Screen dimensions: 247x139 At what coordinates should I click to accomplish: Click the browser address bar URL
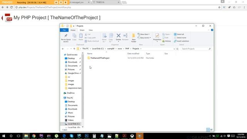(x=45, y=7)
